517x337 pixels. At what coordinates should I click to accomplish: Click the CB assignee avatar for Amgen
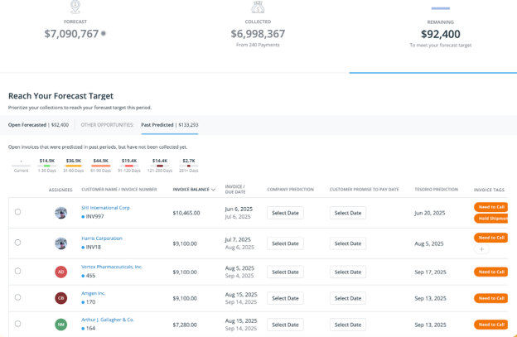pyautogui.click(x=60, y=298)
